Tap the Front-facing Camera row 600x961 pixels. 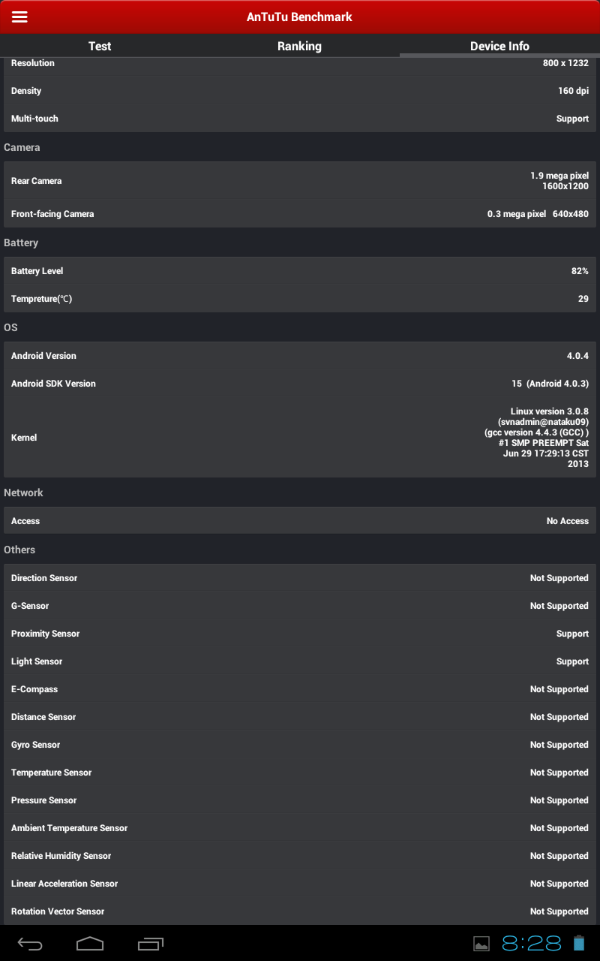[x=300, y=214]
